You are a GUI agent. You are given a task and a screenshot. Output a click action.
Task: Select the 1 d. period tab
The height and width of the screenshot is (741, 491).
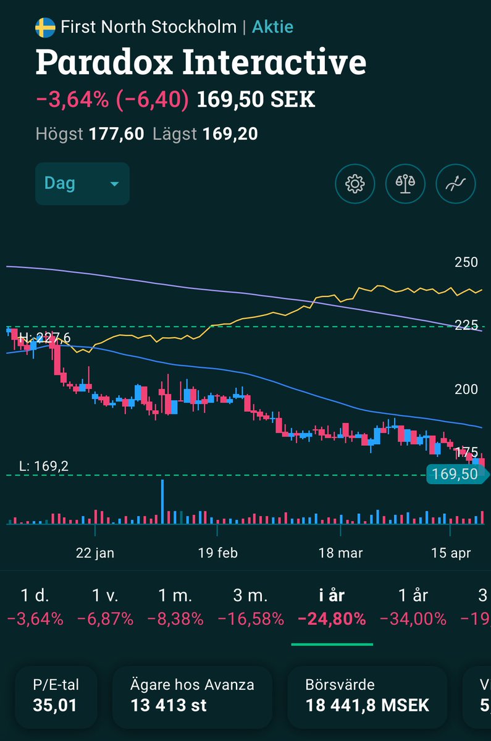pyautogui.click(x=35, y=607)
